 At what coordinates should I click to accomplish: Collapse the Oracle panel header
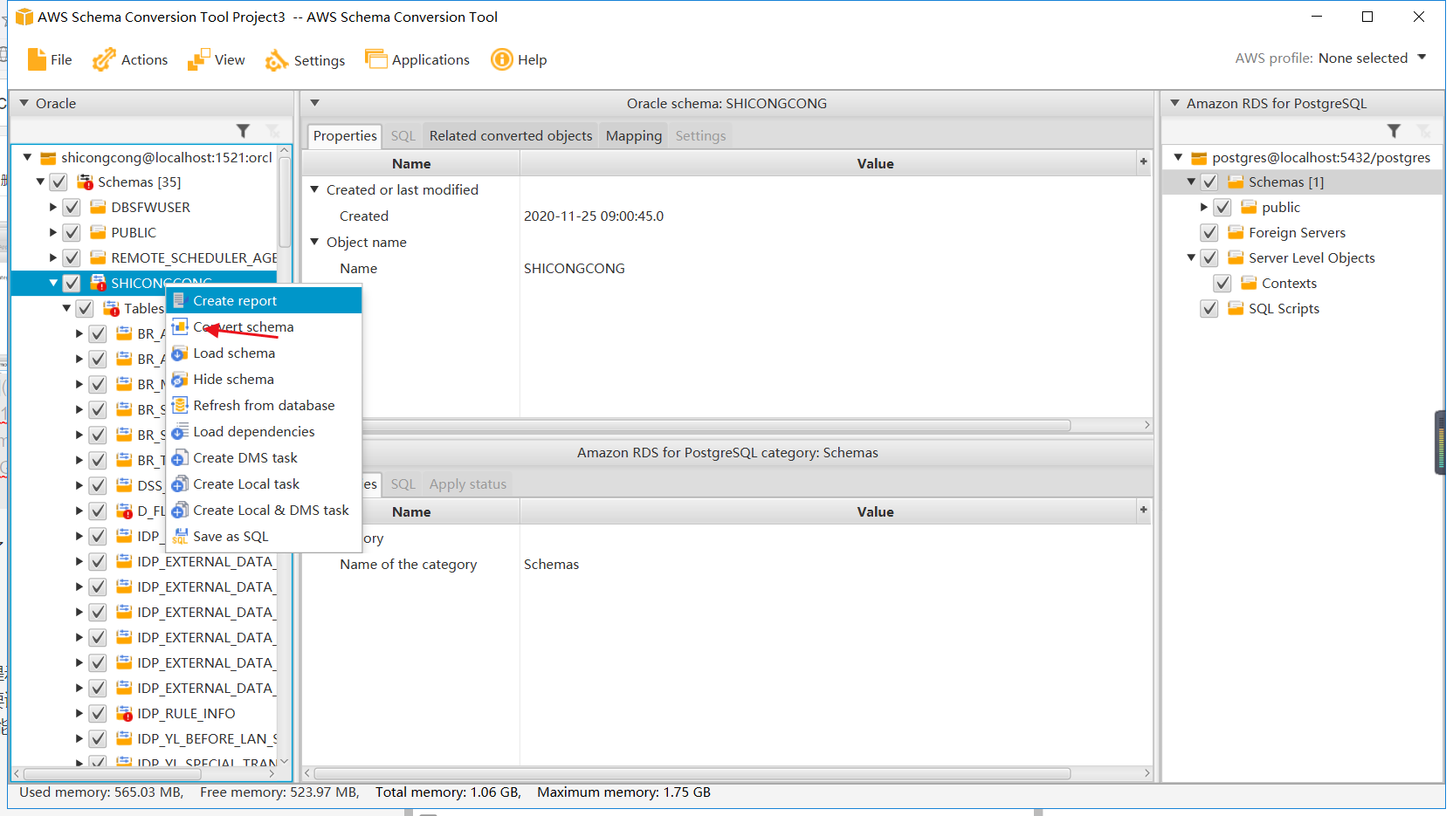[x=24, y=103]
